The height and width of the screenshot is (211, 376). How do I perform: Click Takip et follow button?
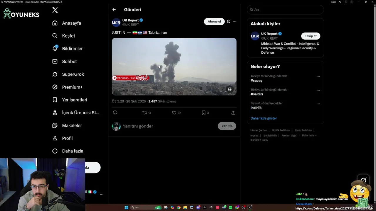coord(310,36)
